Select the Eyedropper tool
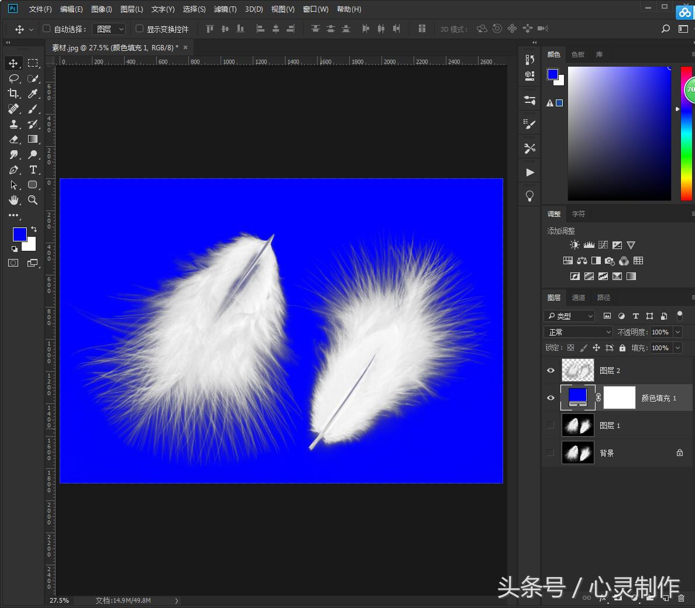The height and width of the screenshot is (608, 695). [x=33, y=94]
